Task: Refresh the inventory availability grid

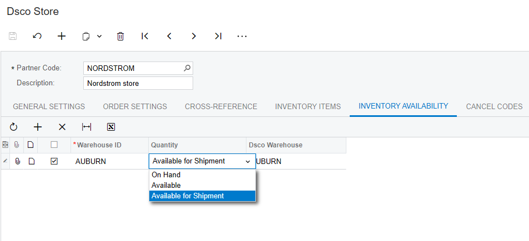Action: point(14,127)
